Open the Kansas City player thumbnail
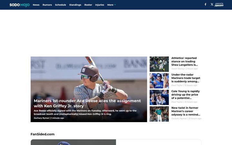Image resolution: width=232 pixels, height=145 pixels. point(159,81)
